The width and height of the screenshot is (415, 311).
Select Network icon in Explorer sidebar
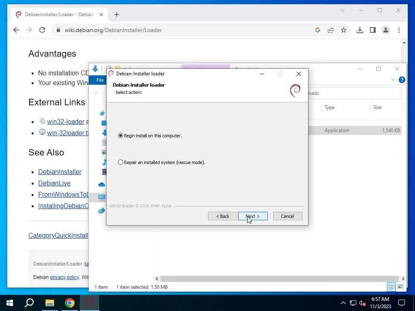[102, 211]
